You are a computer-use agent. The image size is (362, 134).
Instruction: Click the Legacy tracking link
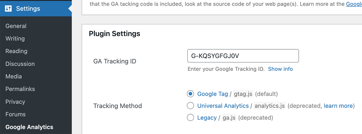click(x=207, y=118)
